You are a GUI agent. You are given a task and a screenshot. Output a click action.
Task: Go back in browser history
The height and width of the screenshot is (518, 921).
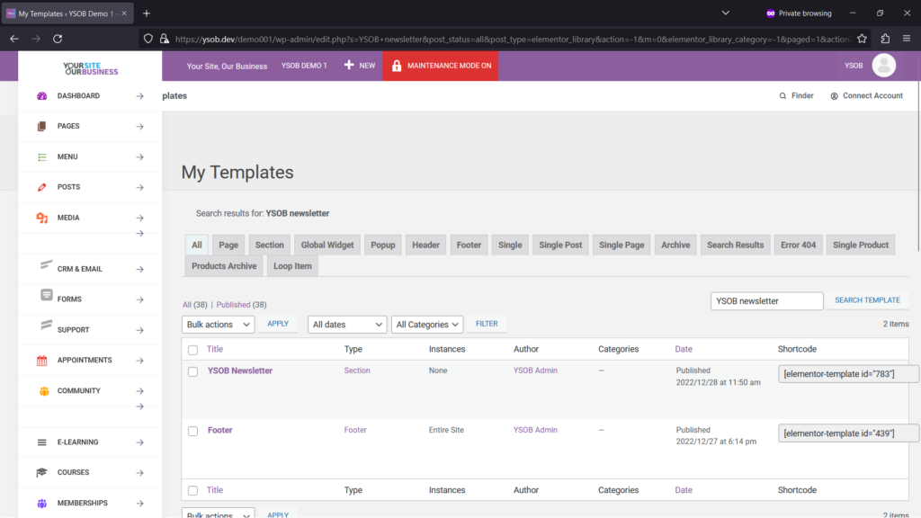coord(14,39)
